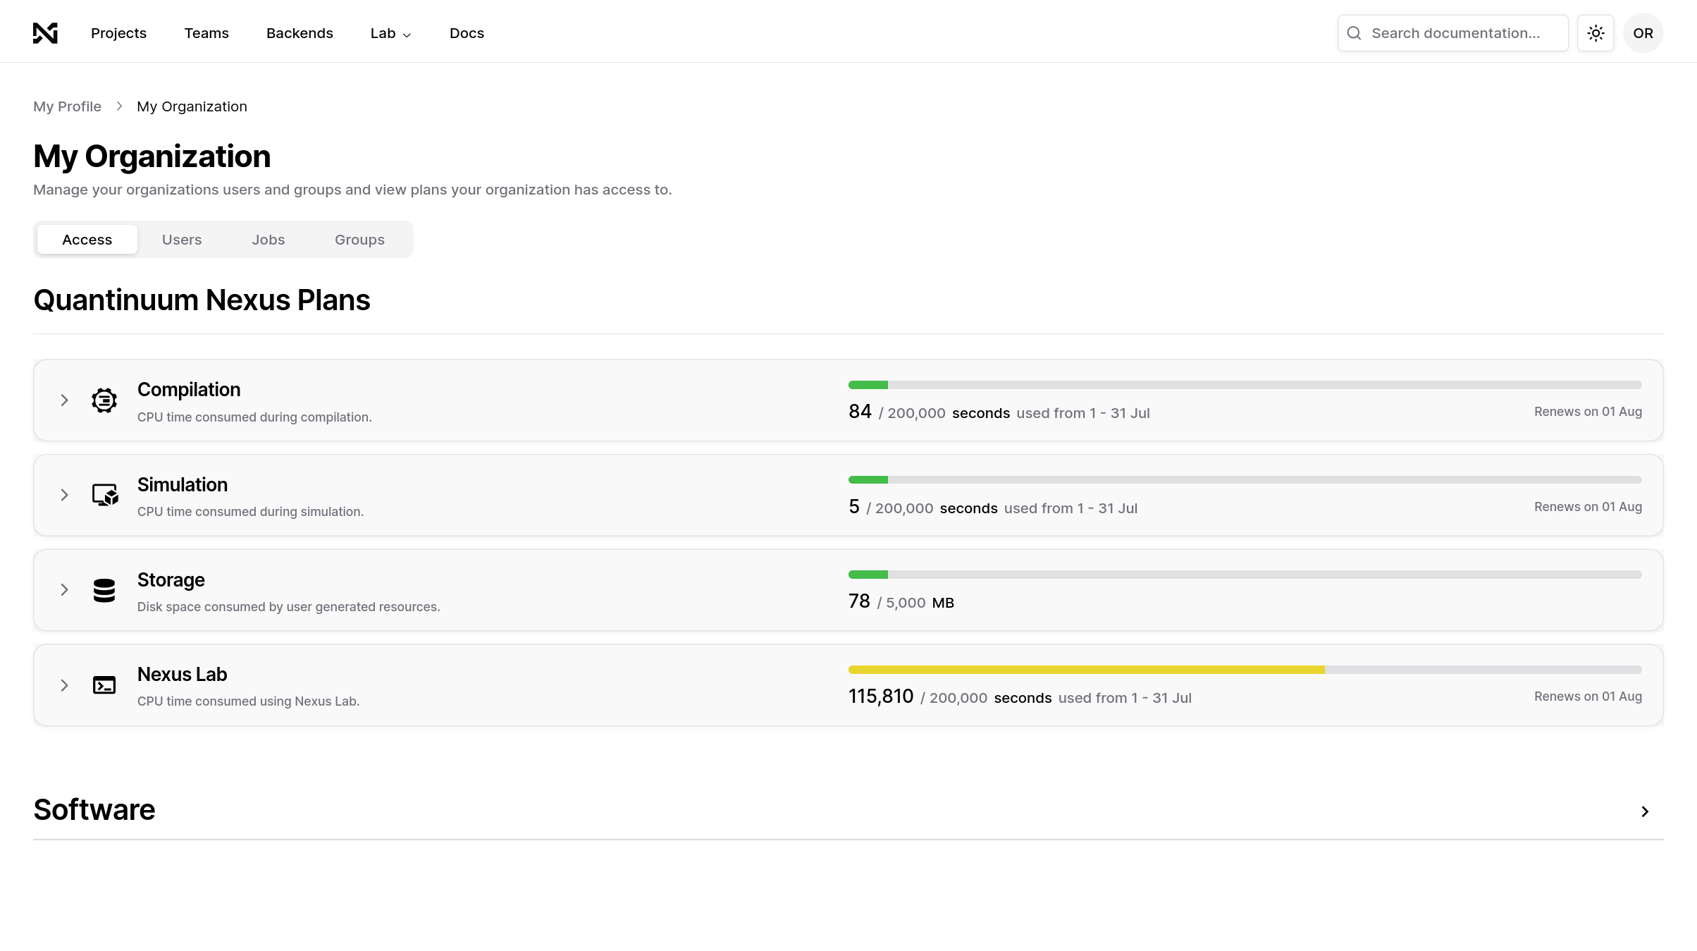The width and height of the screenshot is (1697, 951).
Task: Click the Compilation plan title
Action: 189,390
